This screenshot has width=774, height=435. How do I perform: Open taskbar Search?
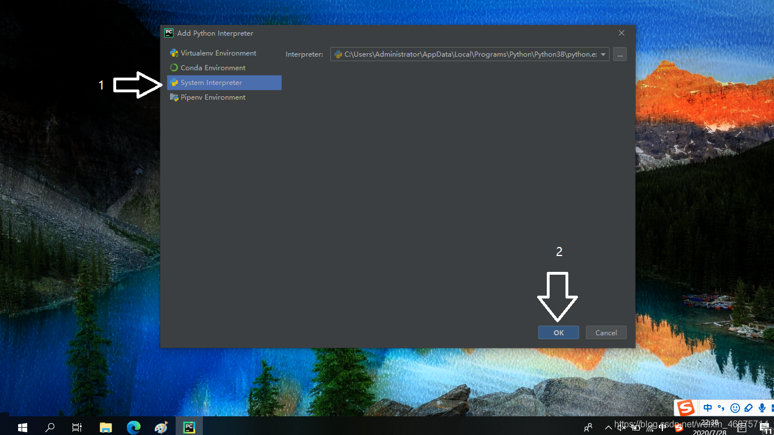50,427
